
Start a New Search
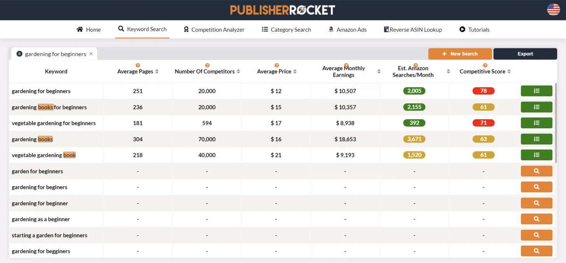pos(460,54)
